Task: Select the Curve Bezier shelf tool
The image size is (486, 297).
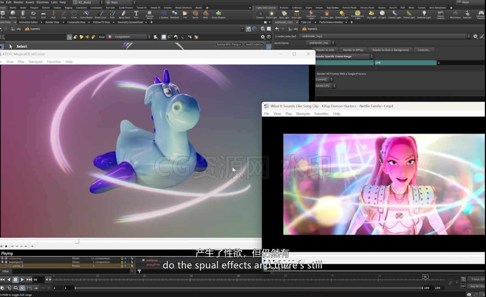Action: click(x=86, y=14)
